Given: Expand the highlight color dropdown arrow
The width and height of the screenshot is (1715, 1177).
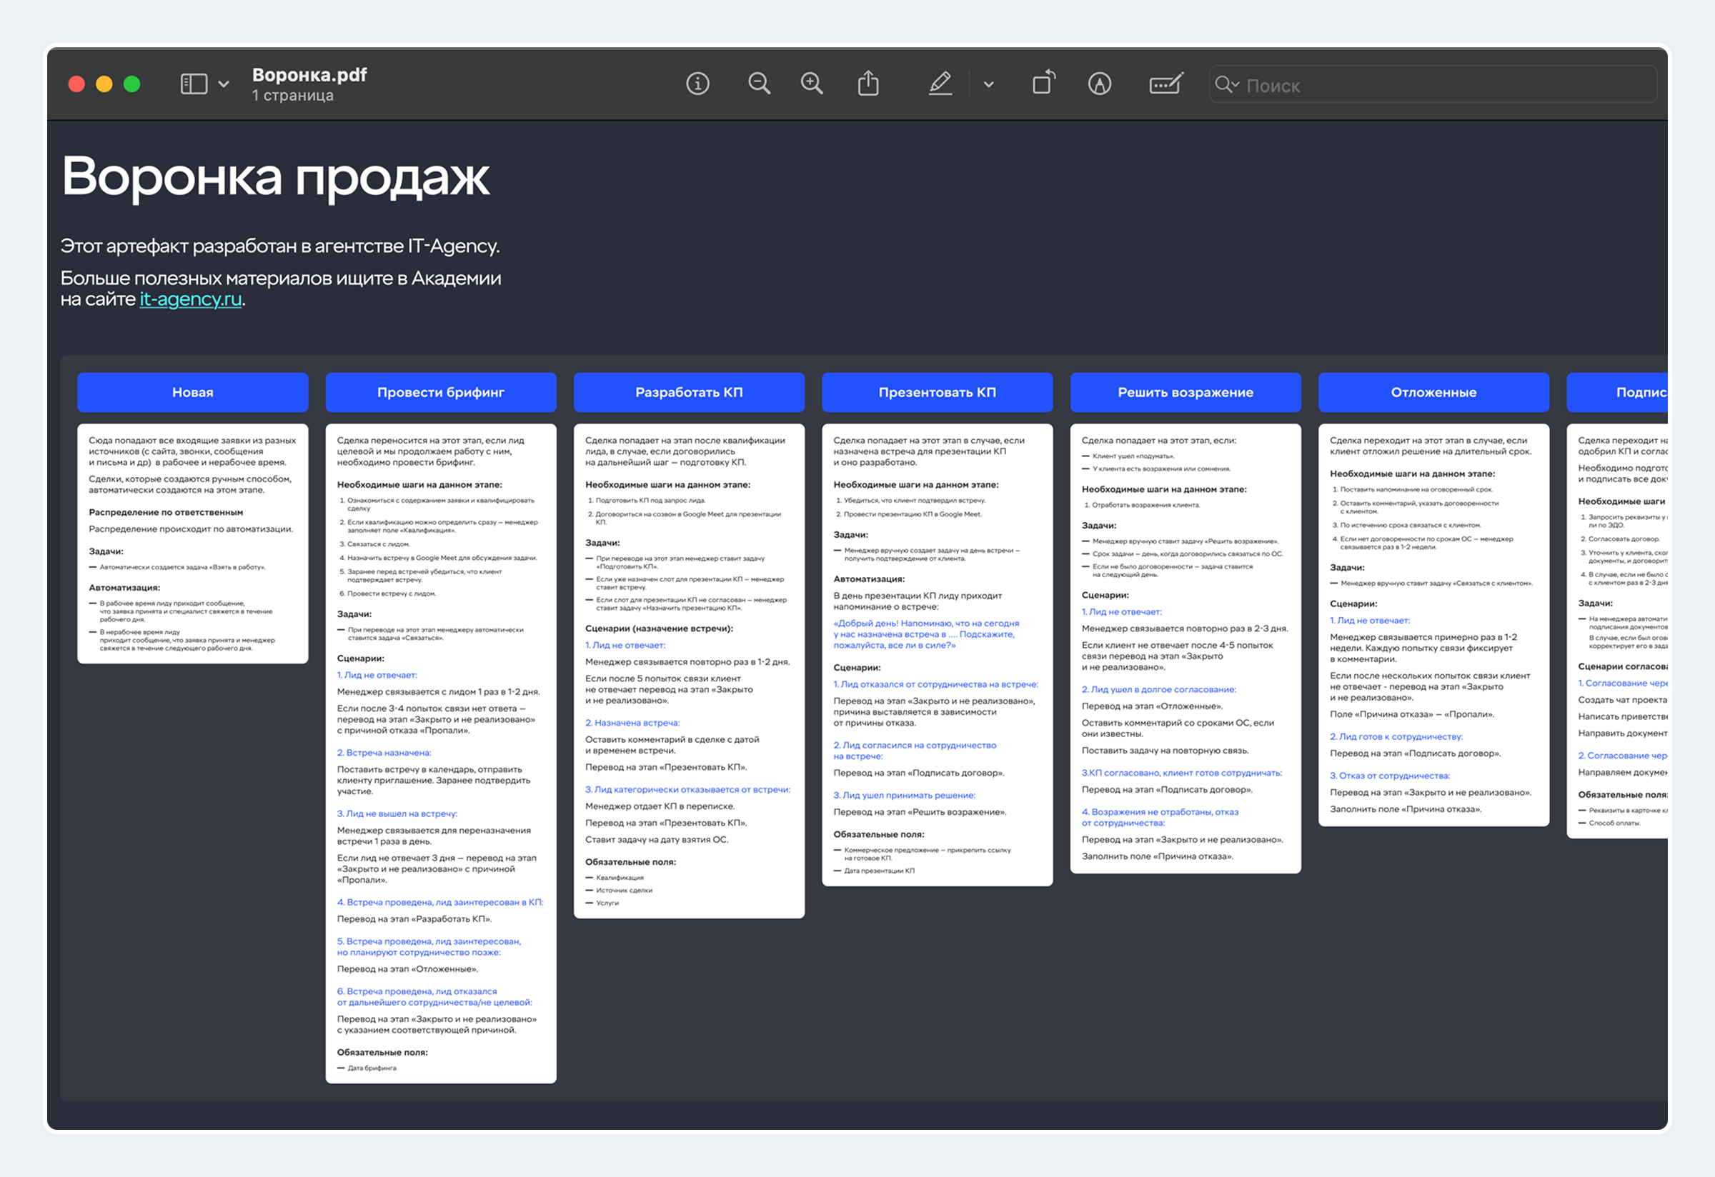Looking at the screenshot, I should (989, 84).
